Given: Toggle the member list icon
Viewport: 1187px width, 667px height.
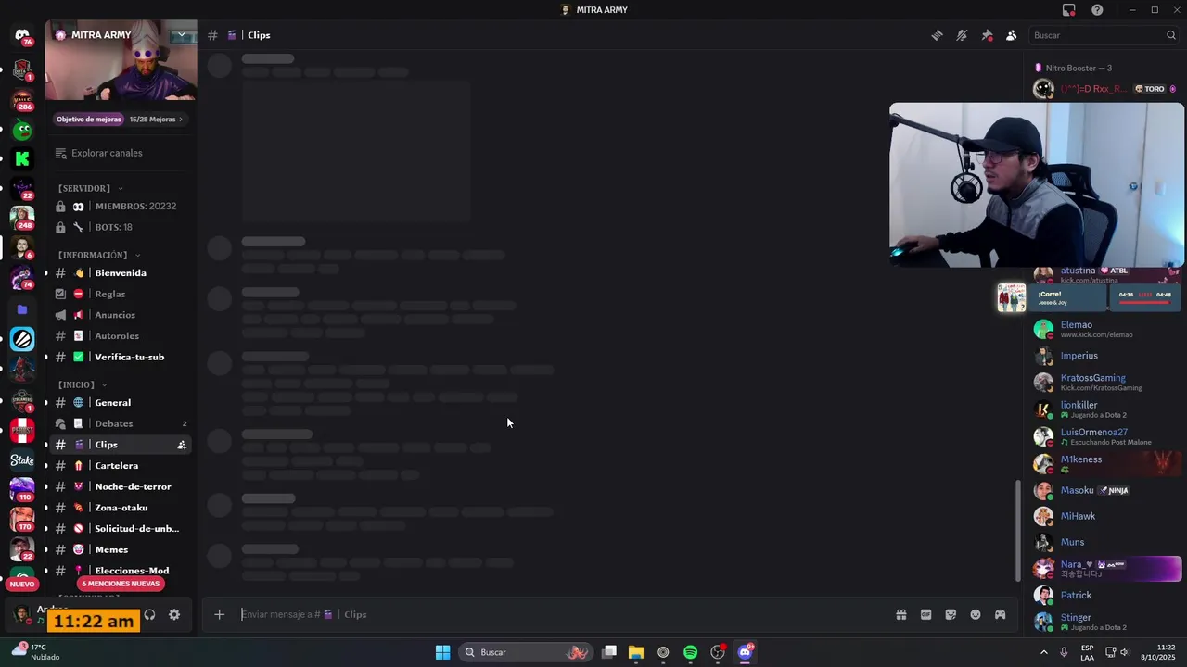Looking at the screenshot, I should click(x=1012, y=35).
